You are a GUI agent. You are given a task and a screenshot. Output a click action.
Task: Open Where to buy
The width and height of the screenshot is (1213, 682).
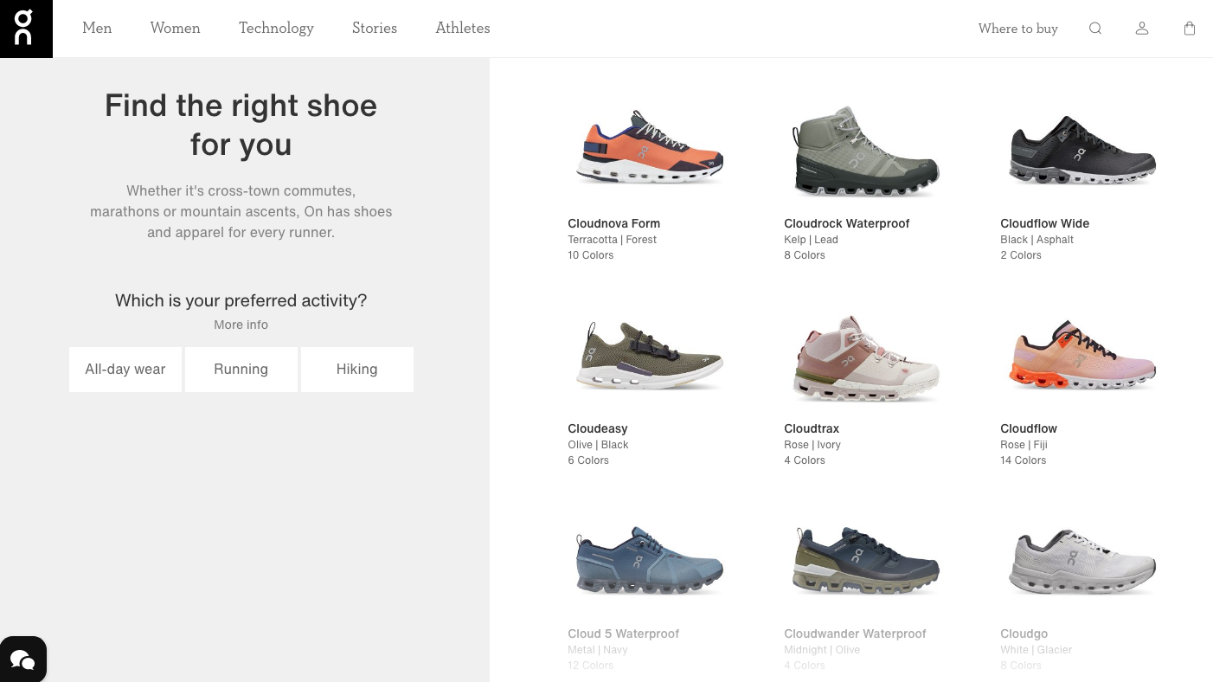(x=1017, y=29)
